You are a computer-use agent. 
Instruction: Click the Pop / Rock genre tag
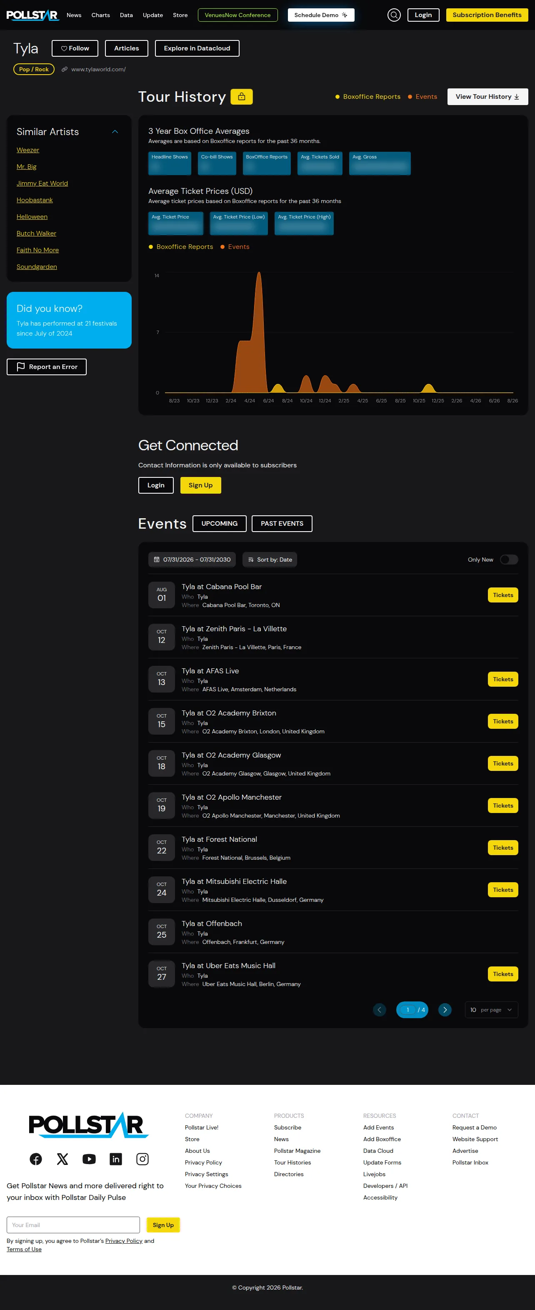click(x=34, y=69)
